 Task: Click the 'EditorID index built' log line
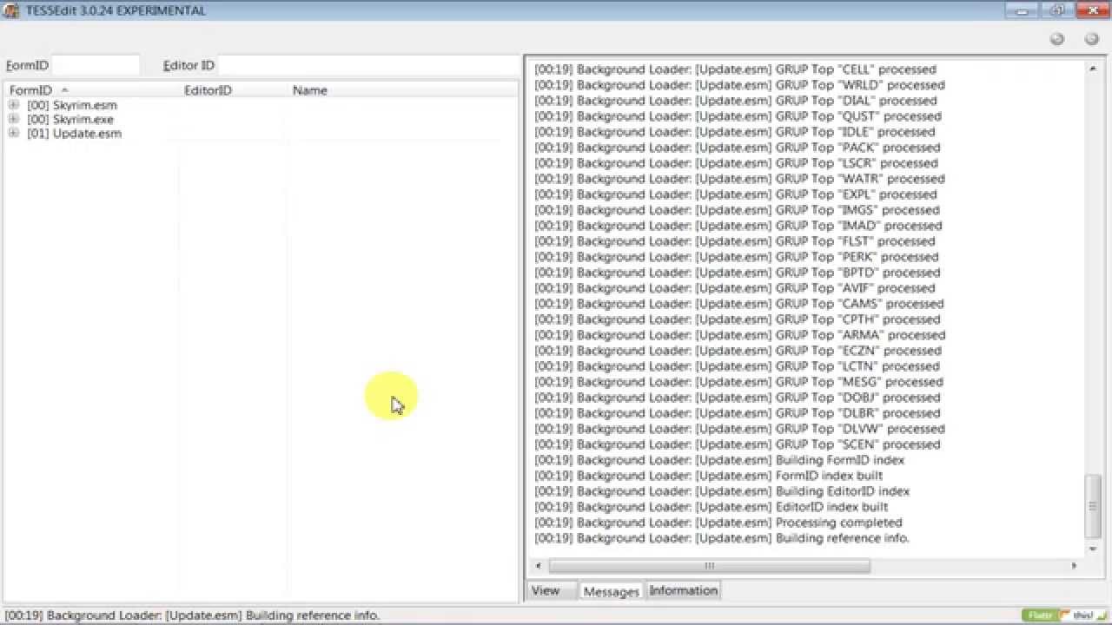711,507
